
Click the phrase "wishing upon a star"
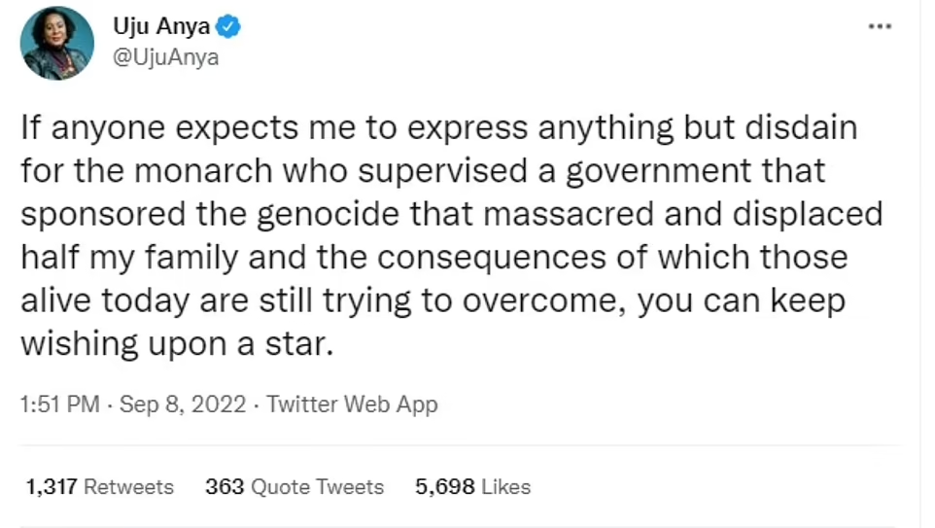(x=178, y=343)
